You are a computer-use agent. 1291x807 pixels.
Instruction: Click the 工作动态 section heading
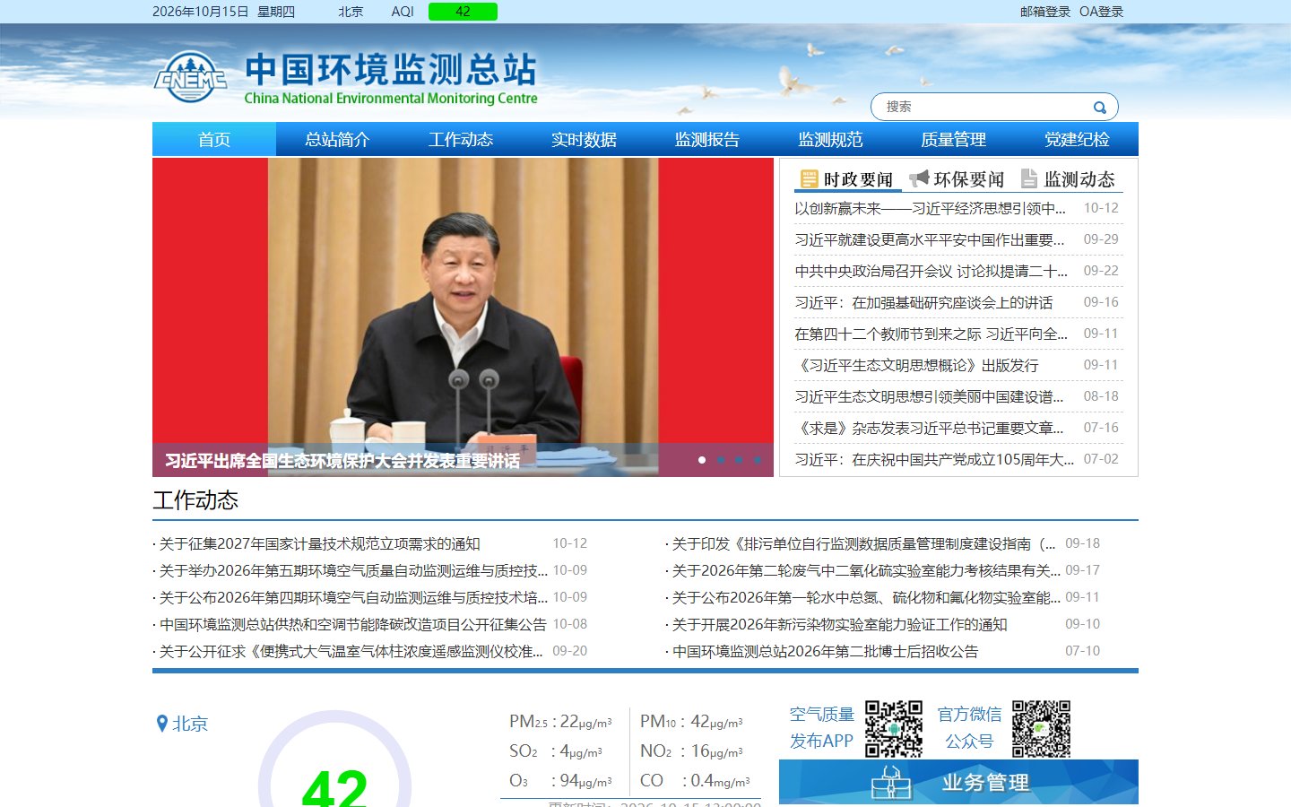click(195, 500)
